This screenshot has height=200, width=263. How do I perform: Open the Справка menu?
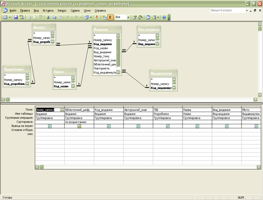click(100, 11)
